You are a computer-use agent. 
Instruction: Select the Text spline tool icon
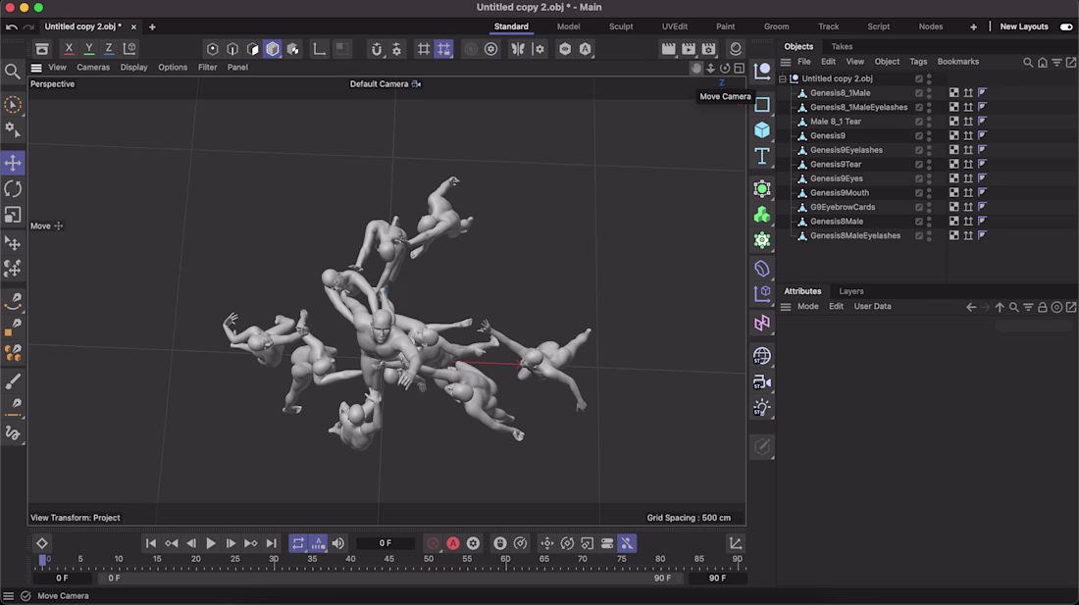point(762,157)
